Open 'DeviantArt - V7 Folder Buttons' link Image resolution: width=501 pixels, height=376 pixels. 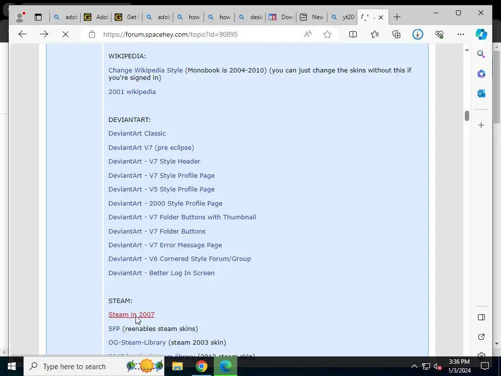coord(157,231)
